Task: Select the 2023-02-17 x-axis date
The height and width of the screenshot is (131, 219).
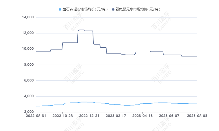Action: (x=116, y=116)
